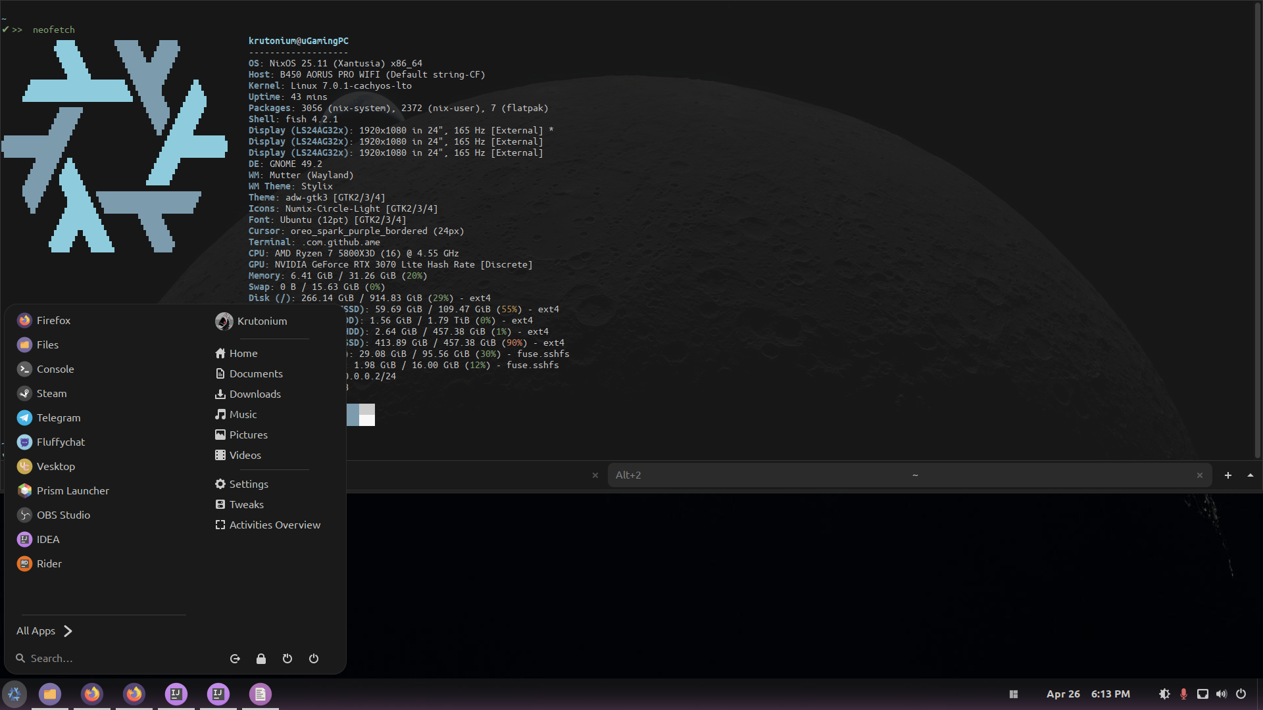1263x710 pixels.
Task: Click the 'Kernel: Linux 7.0.1-cachyos-lto' line
Action: [330, 85]
